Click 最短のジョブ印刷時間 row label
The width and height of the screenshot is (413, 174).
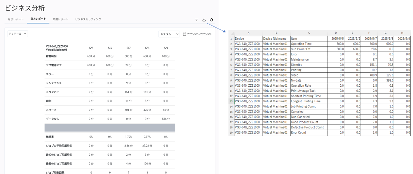(x=59, y=155)
